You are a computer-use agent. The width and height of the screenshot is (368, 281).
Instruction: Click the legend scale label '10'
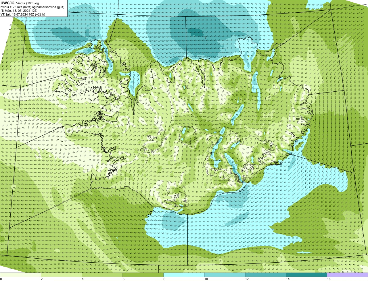[206, 279]
